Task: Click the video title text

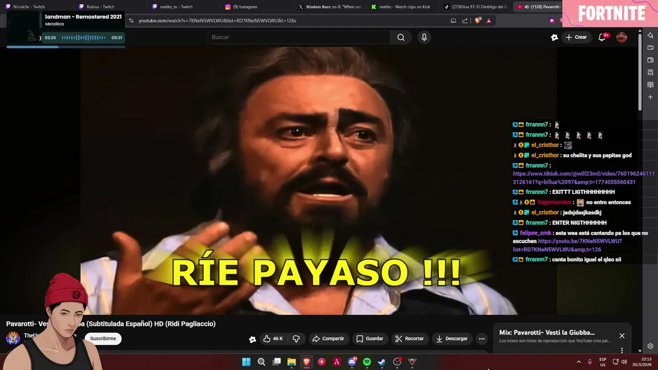Action: (111, 324)
